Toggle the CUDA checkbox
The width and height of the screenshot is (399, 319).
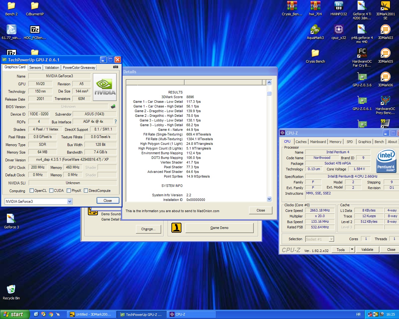pyautogui.click(x=51, y=191)
